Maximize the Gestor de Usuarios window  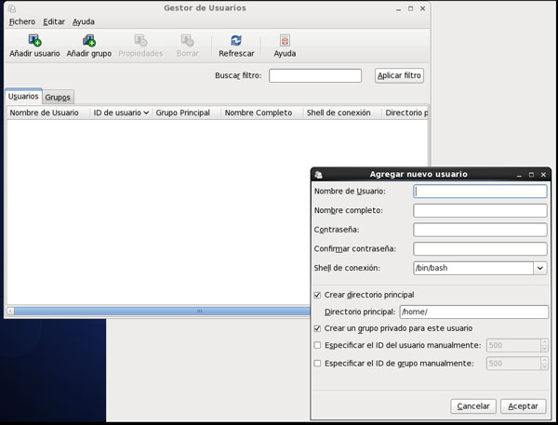click(411, 8)
